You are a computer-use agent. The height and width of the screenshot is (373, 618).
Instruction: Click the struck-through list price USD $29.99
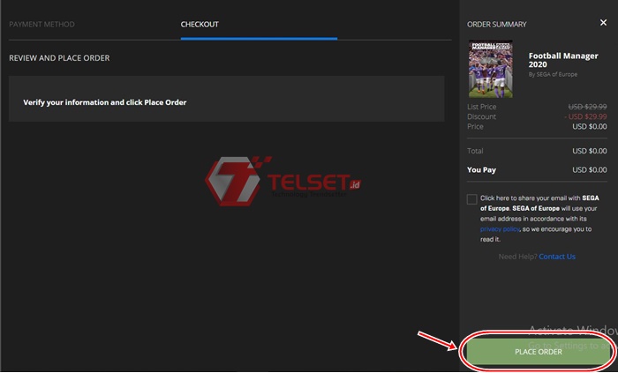[x=587, y=106]
